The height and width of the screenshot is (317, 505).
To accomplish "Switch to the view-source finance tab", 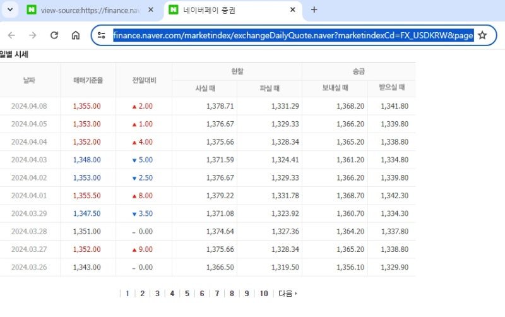I will coord(90,10).
